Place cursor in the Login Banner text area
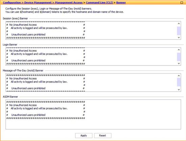Screen dimensions: 186x141 (91, 56)
